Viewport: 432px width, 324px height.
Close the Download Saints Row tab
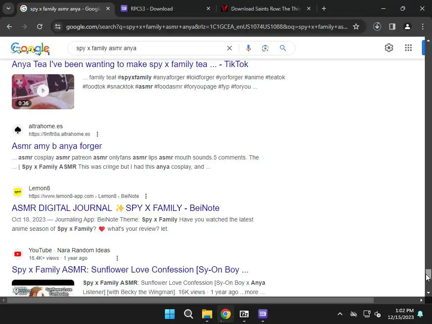tap(309, 8)
